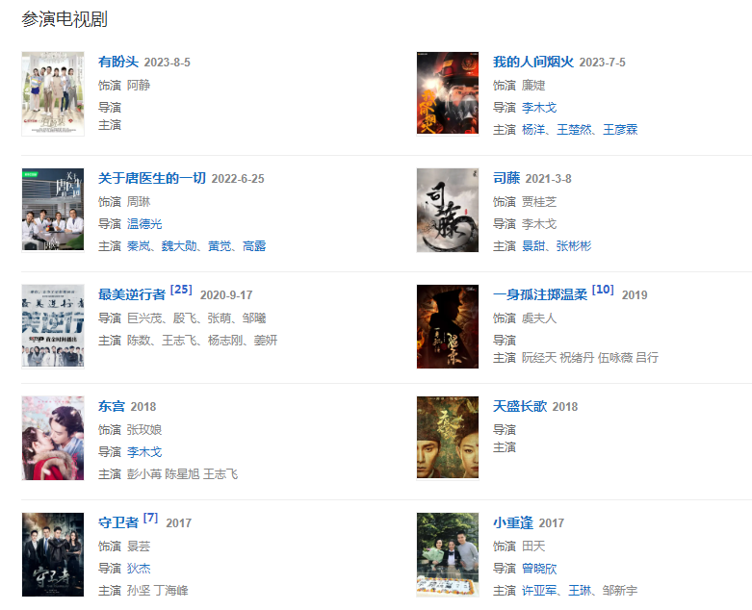The height and width of the screenshot is (610, 752).
Task: Open actor 秦岚 link
Action: [138, 246]
